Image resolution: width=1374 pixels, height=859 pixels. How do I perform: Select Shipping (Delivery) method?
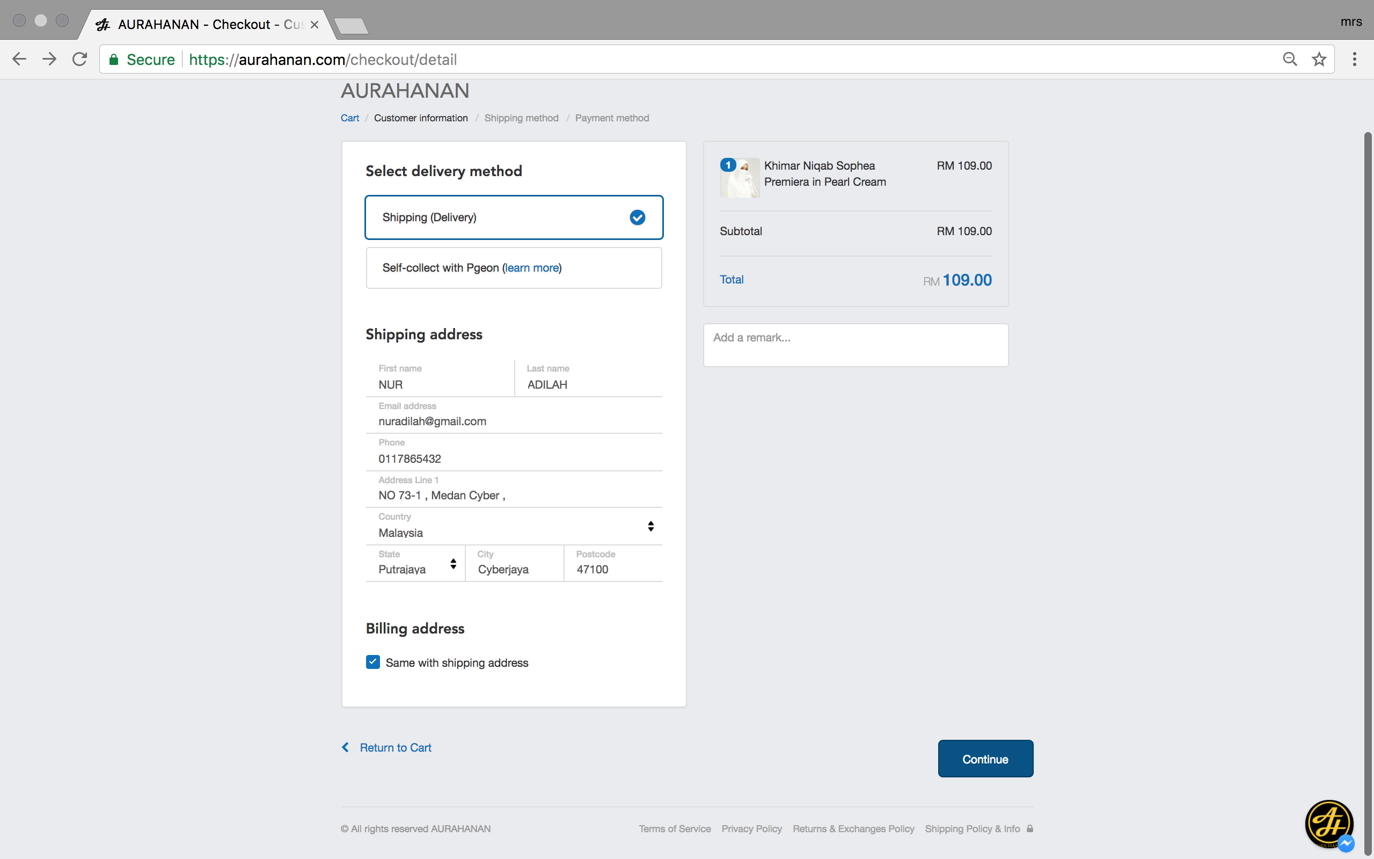pos(514,217)
